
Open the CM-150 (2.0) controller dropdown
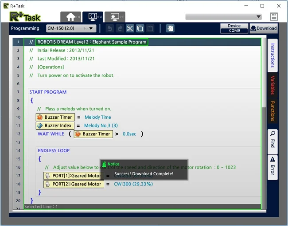tap(71, 28)
